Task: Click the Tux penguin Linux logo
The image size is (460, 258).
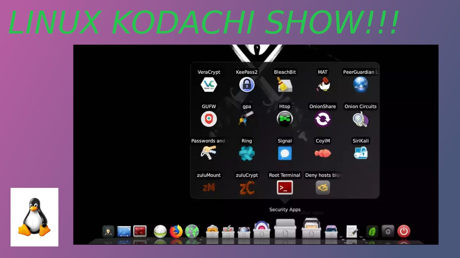Action: (34, 217)
